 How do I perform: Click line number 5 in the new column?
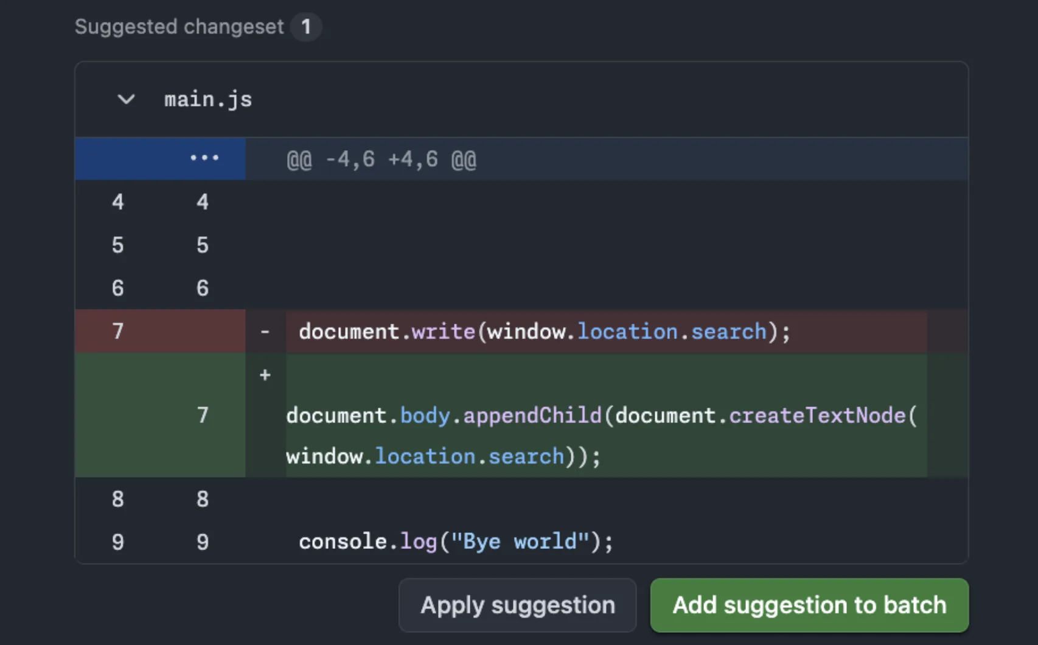[203, 245]
